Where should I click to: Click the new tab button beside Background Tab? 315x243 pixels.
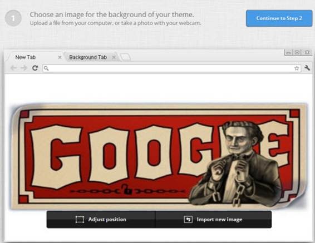click(x=126, y=57)
